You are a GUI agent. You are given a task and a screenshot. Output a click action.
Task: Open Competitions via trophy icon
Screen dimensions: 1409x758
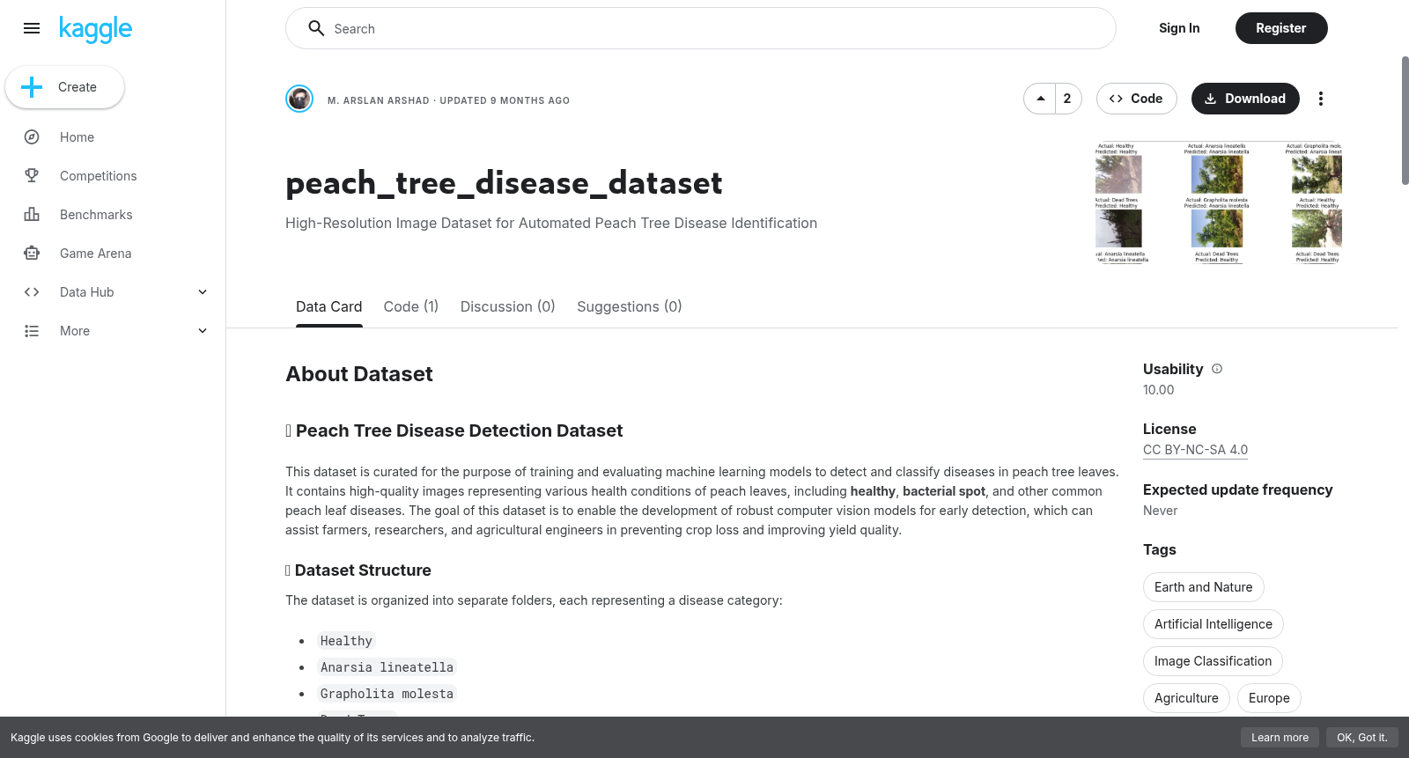click(x=32, y=176)
